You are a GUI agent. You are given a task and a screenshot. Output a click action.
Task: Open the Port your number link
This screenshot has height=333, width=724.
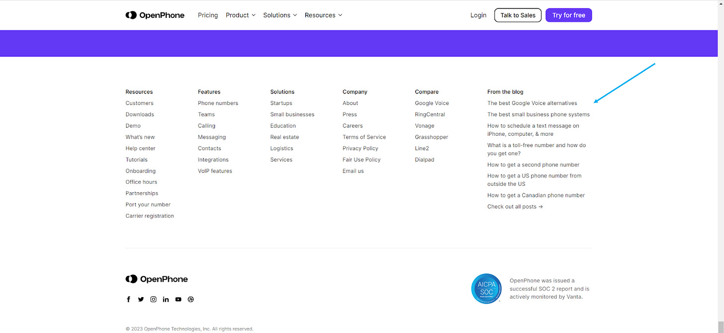[148, 205]
